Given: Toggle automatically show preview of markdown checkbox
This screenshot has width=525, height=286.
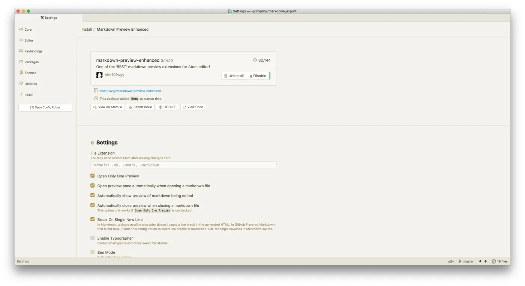Looking at the screenshot, I should [92, 195].
